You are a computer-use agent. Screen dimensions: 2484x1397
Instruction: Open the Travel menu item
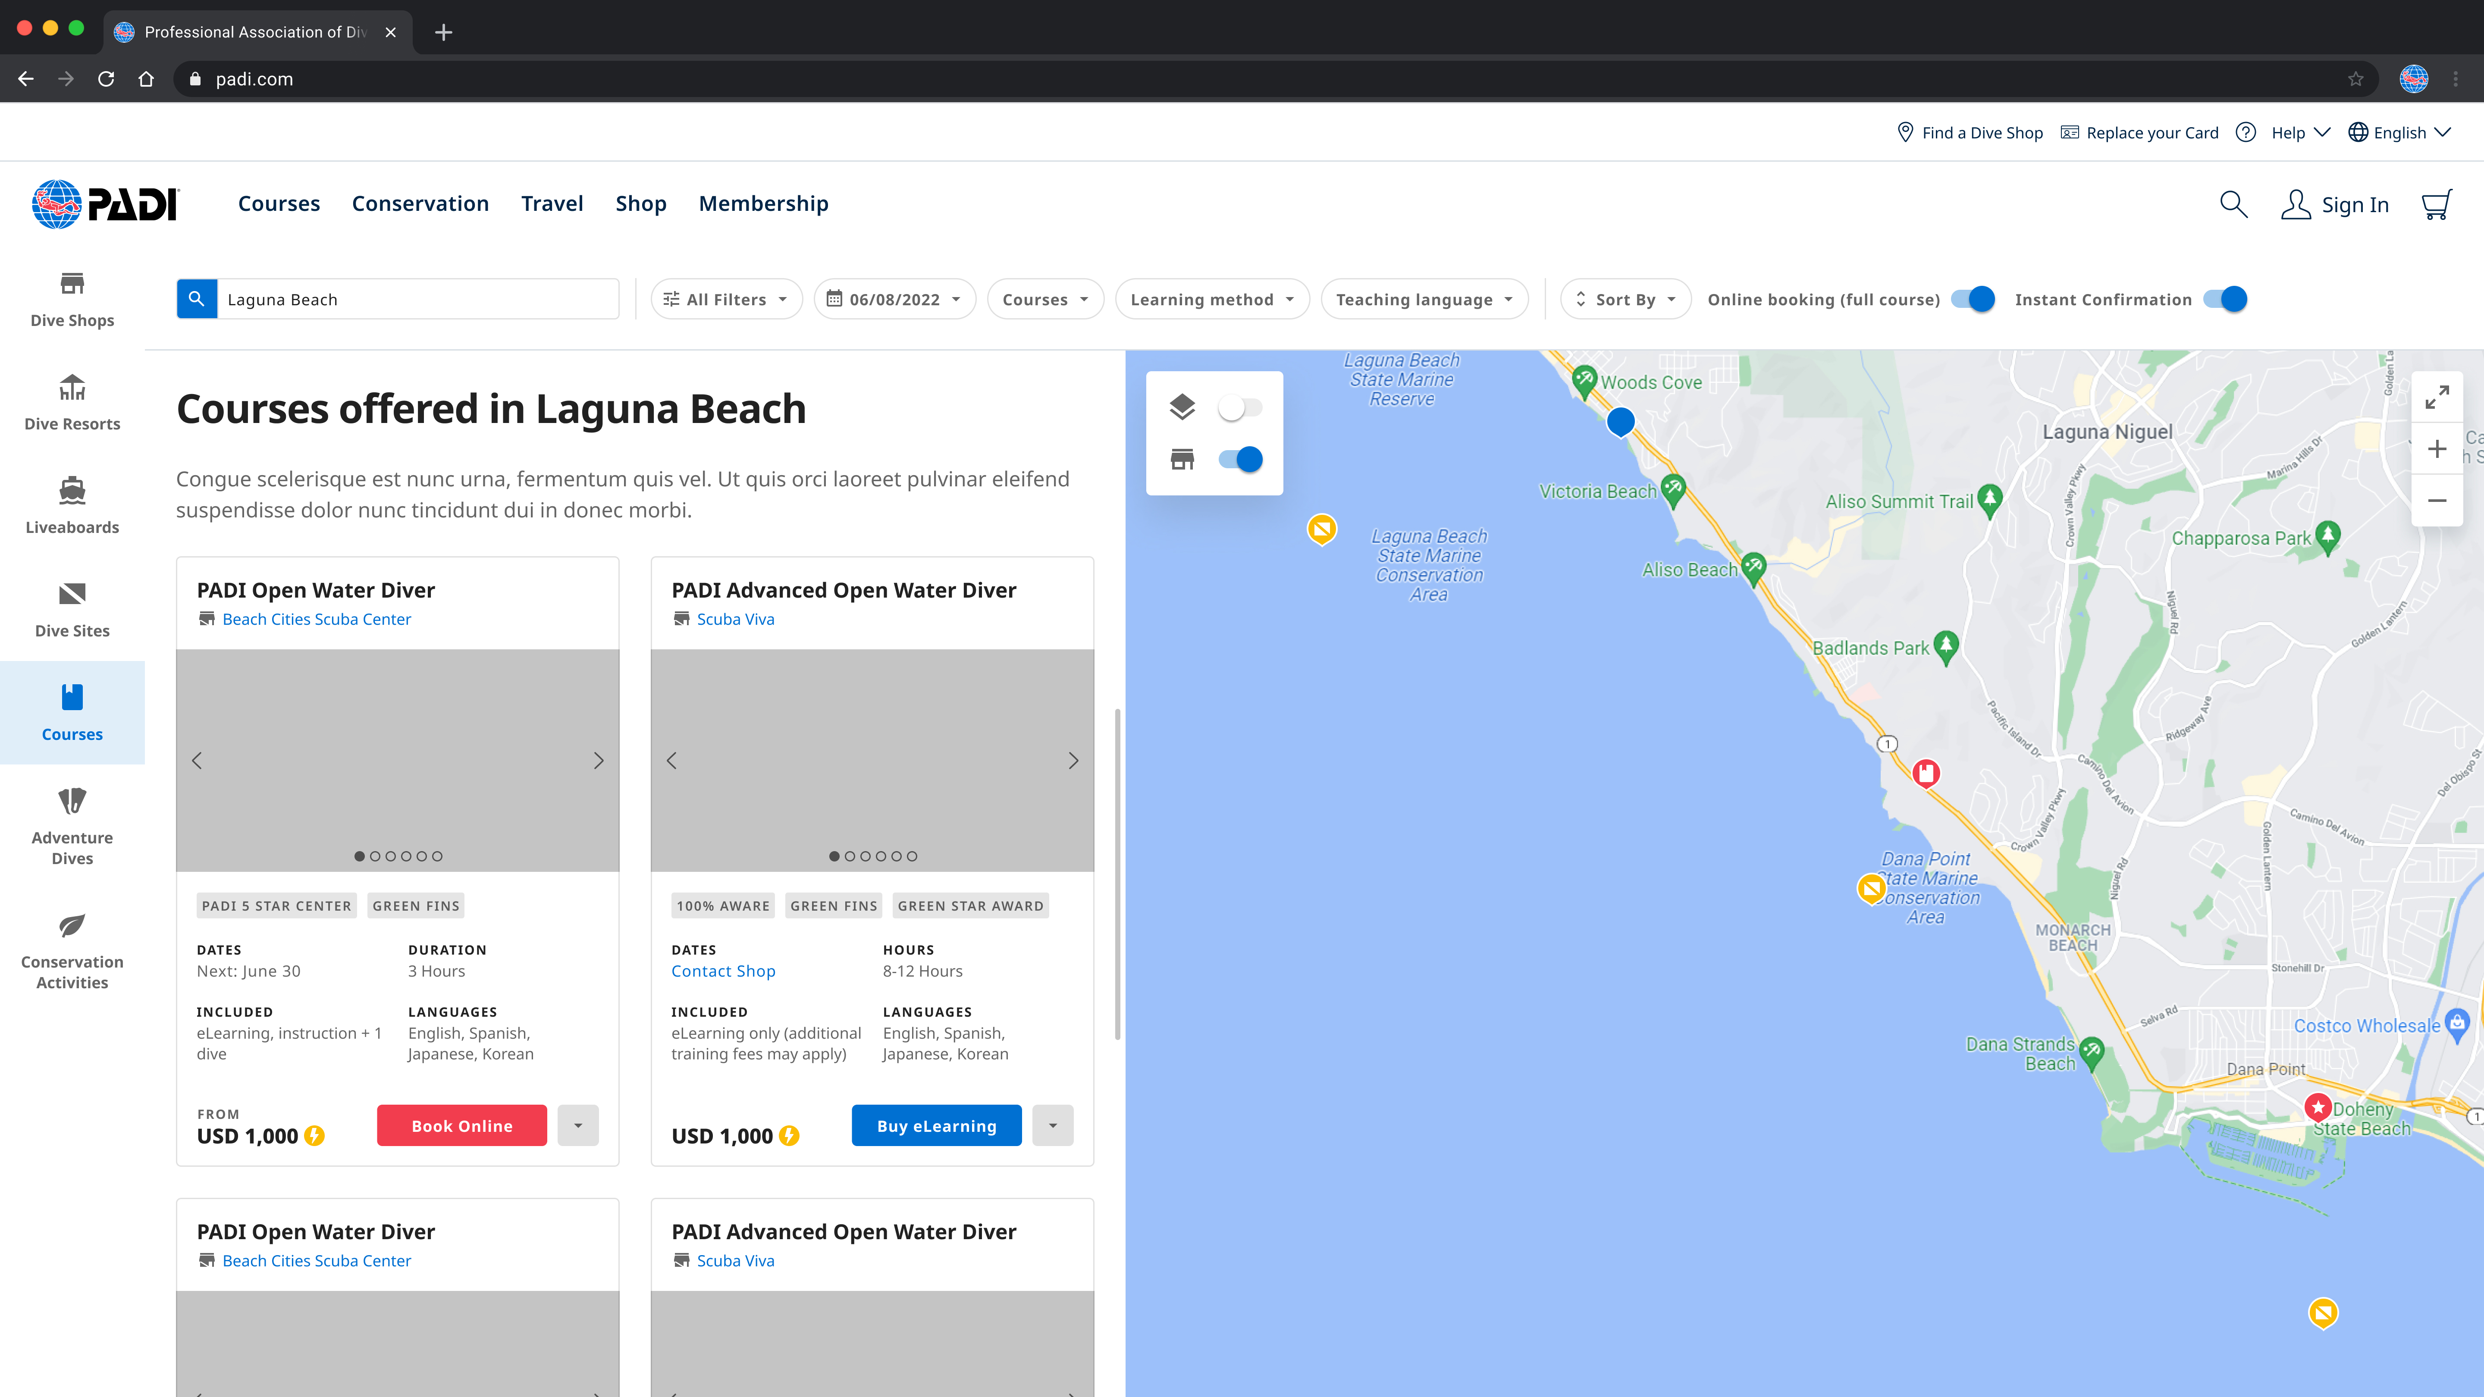point(552,204)
